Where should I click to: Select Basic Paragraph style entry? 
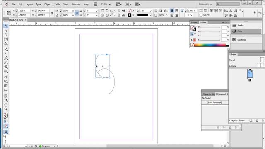tap(214, 103)
